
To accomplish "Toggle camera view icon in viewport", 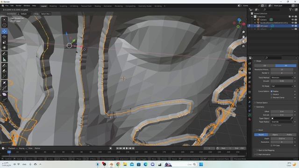I will (x=243, y=42).
